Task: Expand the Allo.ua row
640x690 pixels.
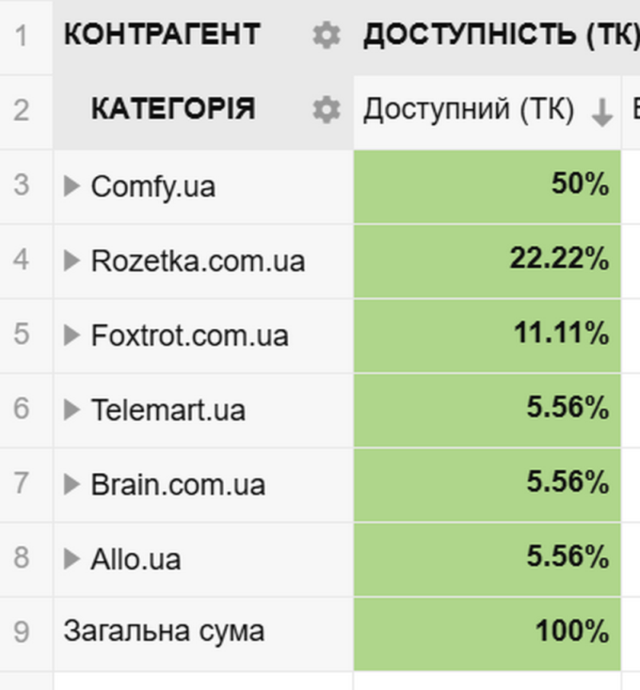Action: click(x=72, y=559)
